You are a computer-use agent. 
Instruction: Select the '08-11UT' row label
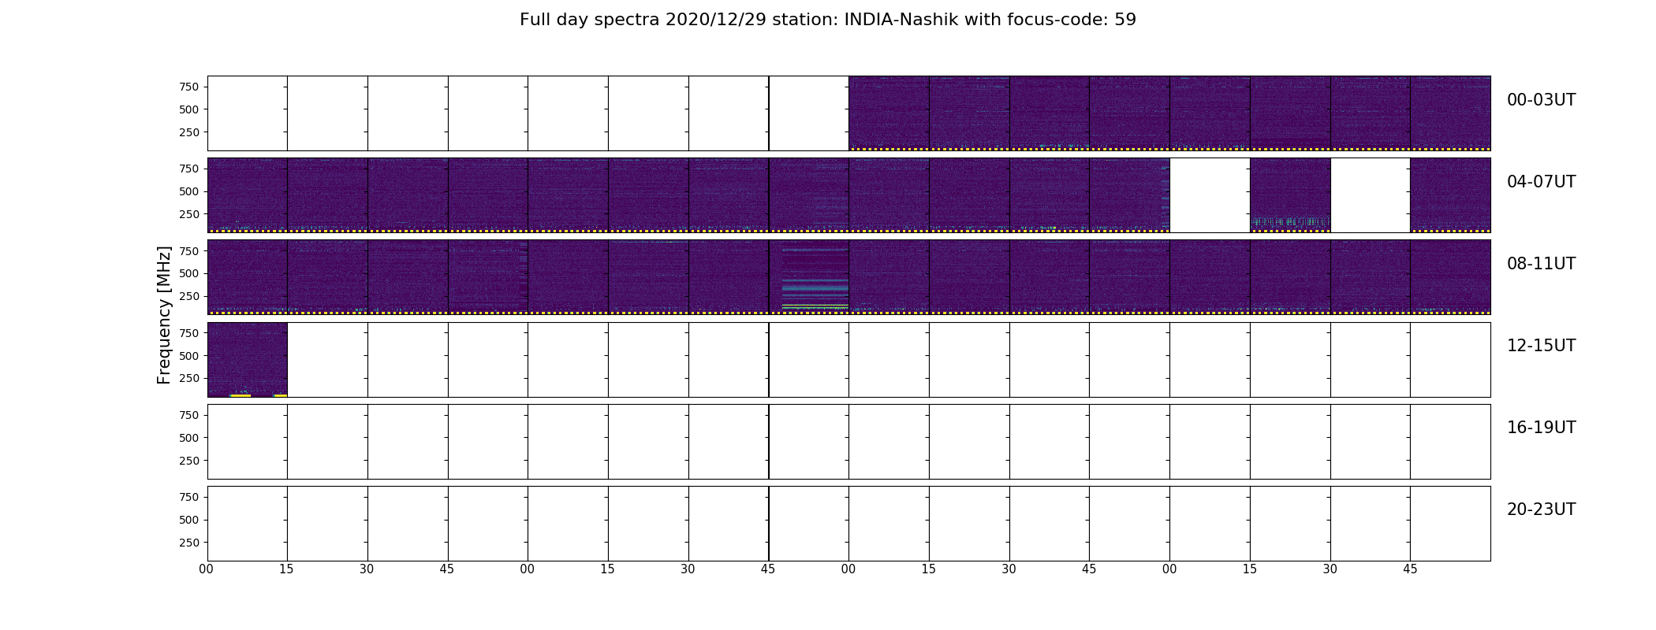click(x=1541, y=264)
